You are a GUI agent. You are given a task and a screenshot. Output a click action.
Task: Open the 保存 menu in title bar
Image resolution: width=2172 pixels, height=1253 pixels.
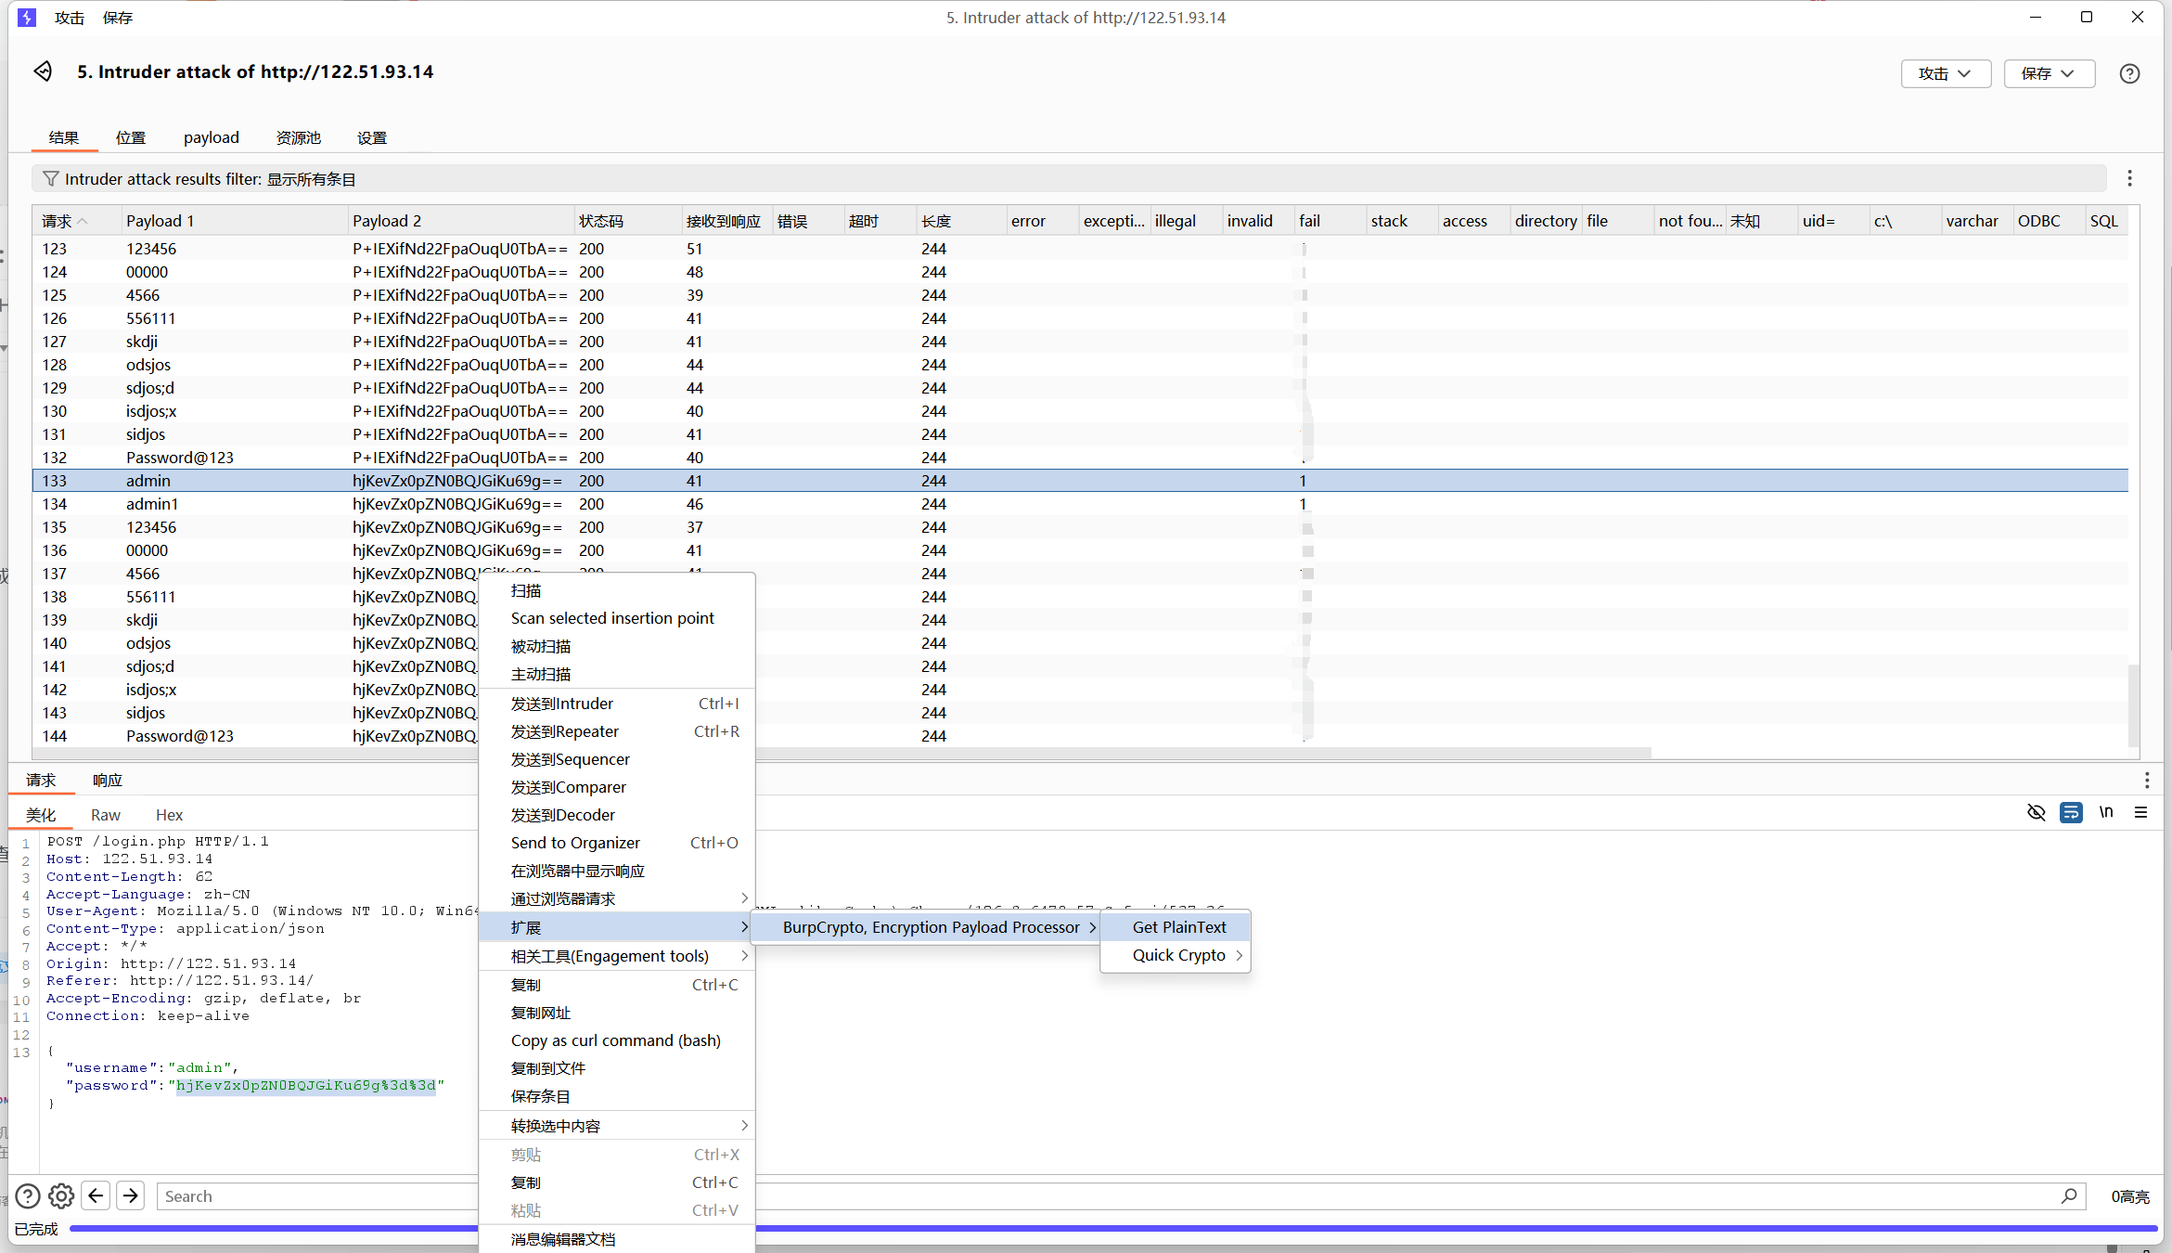[x=118, y=18]
